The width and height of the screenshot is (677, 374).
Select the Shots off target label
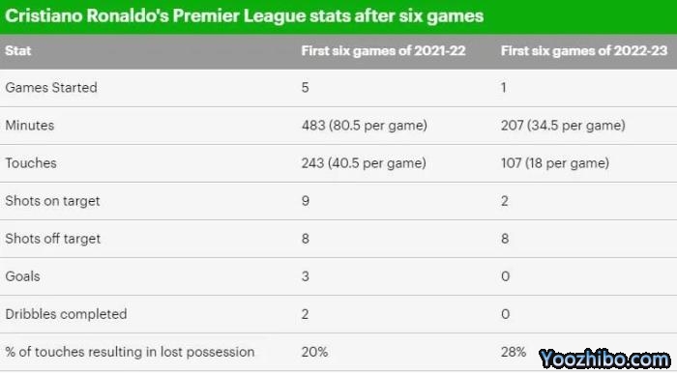(x=52, y=239)
